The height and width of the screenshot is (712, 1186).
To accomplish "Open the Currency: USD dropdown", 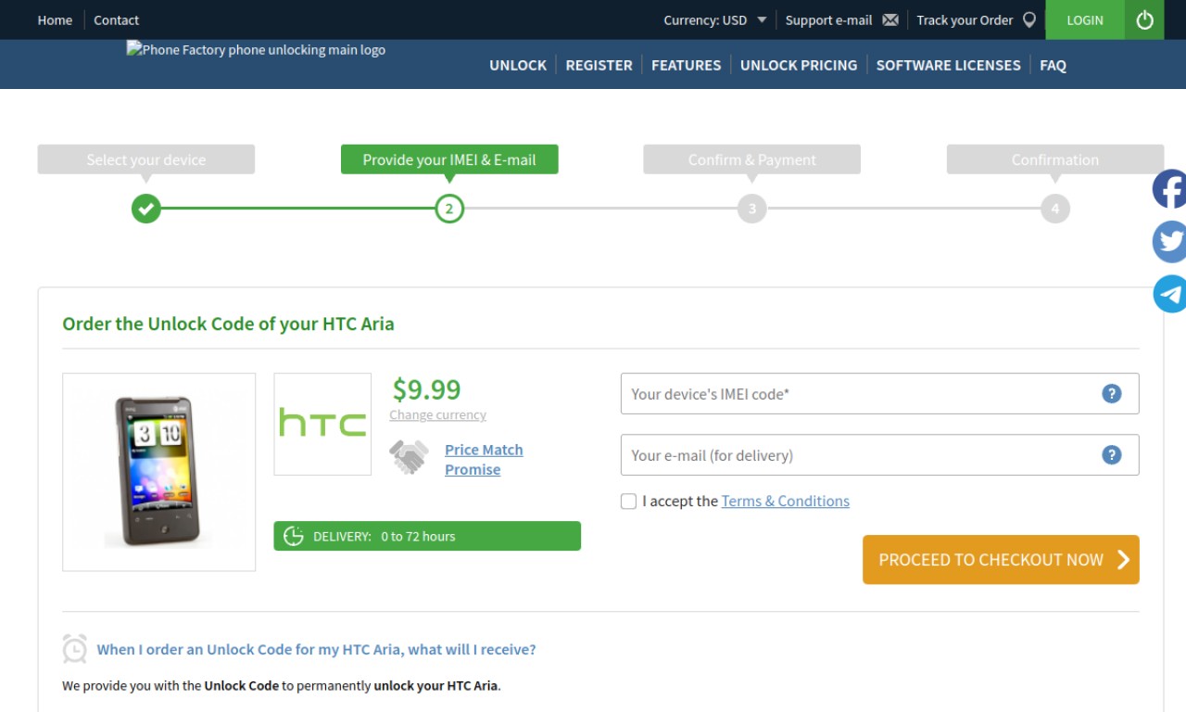I will [714, 19].
